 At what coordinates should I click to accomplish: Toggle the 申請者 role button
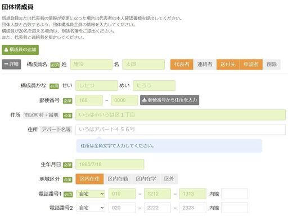pos(251,65)
